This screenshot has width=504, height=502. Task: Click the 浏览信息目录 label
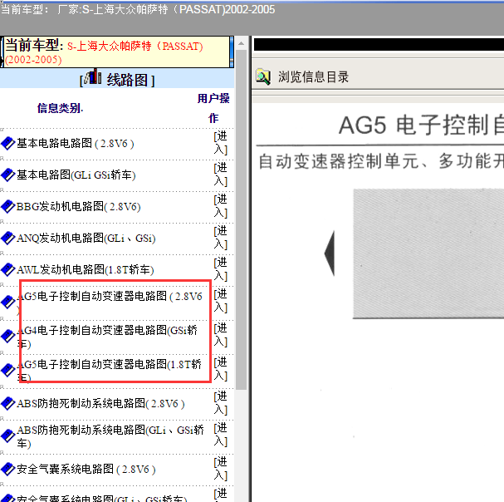[x=313, y=77]
